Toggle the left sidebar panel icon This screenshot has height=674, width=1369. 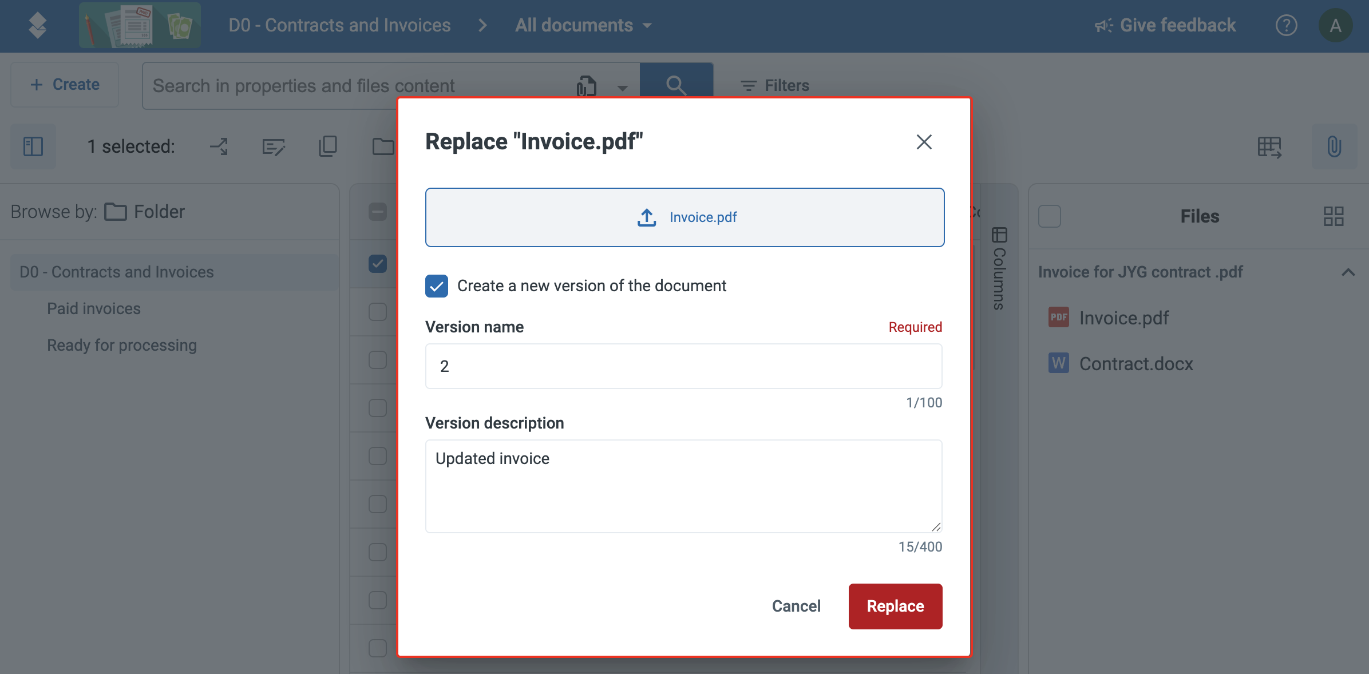pyautogui.click(x=33, y=146)
